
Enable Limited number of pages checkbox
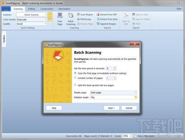pyautogui.click(x=75, y=78)
